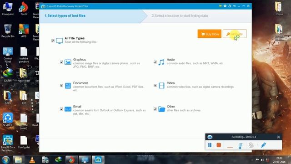
Task: Select the recorder pencil annotation tool
Action: 263,145
